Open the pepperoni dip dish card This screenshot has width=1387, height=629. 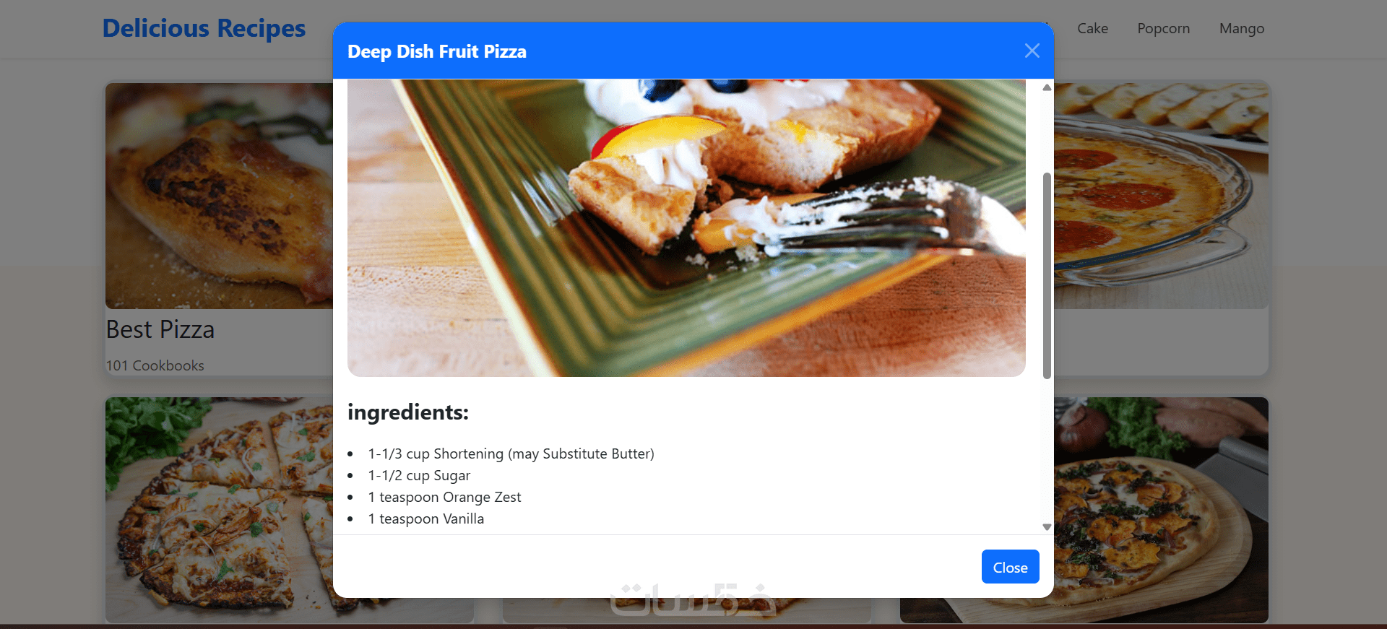[x=1161, y=196]
